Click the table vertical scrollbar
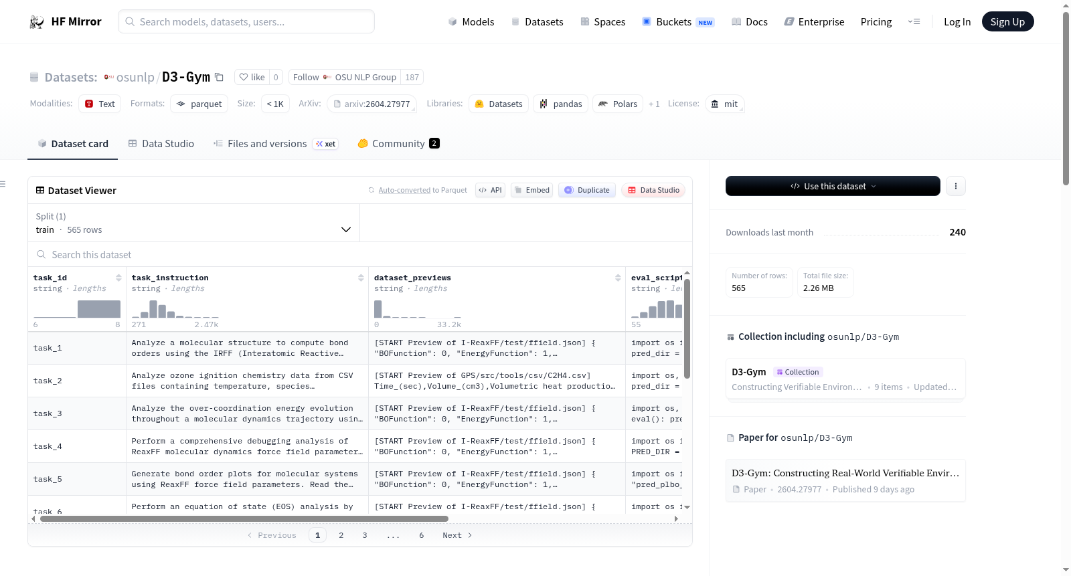 coord(687,328)
